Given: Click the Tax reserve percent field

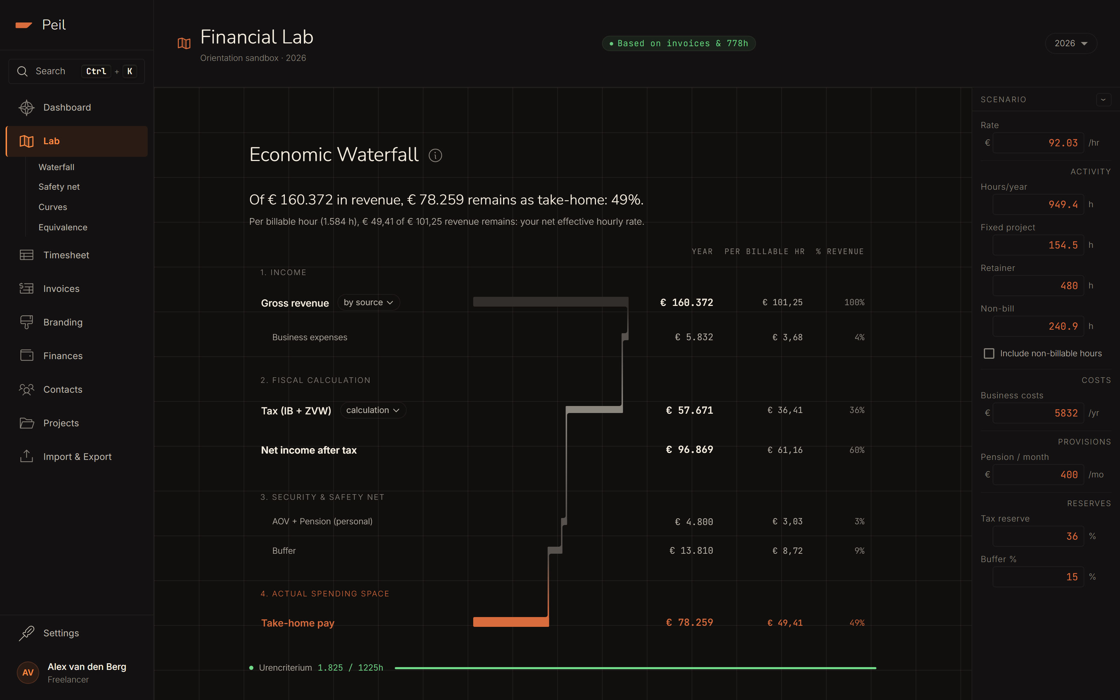Looking at the screenshot, I should [1038, 536].
